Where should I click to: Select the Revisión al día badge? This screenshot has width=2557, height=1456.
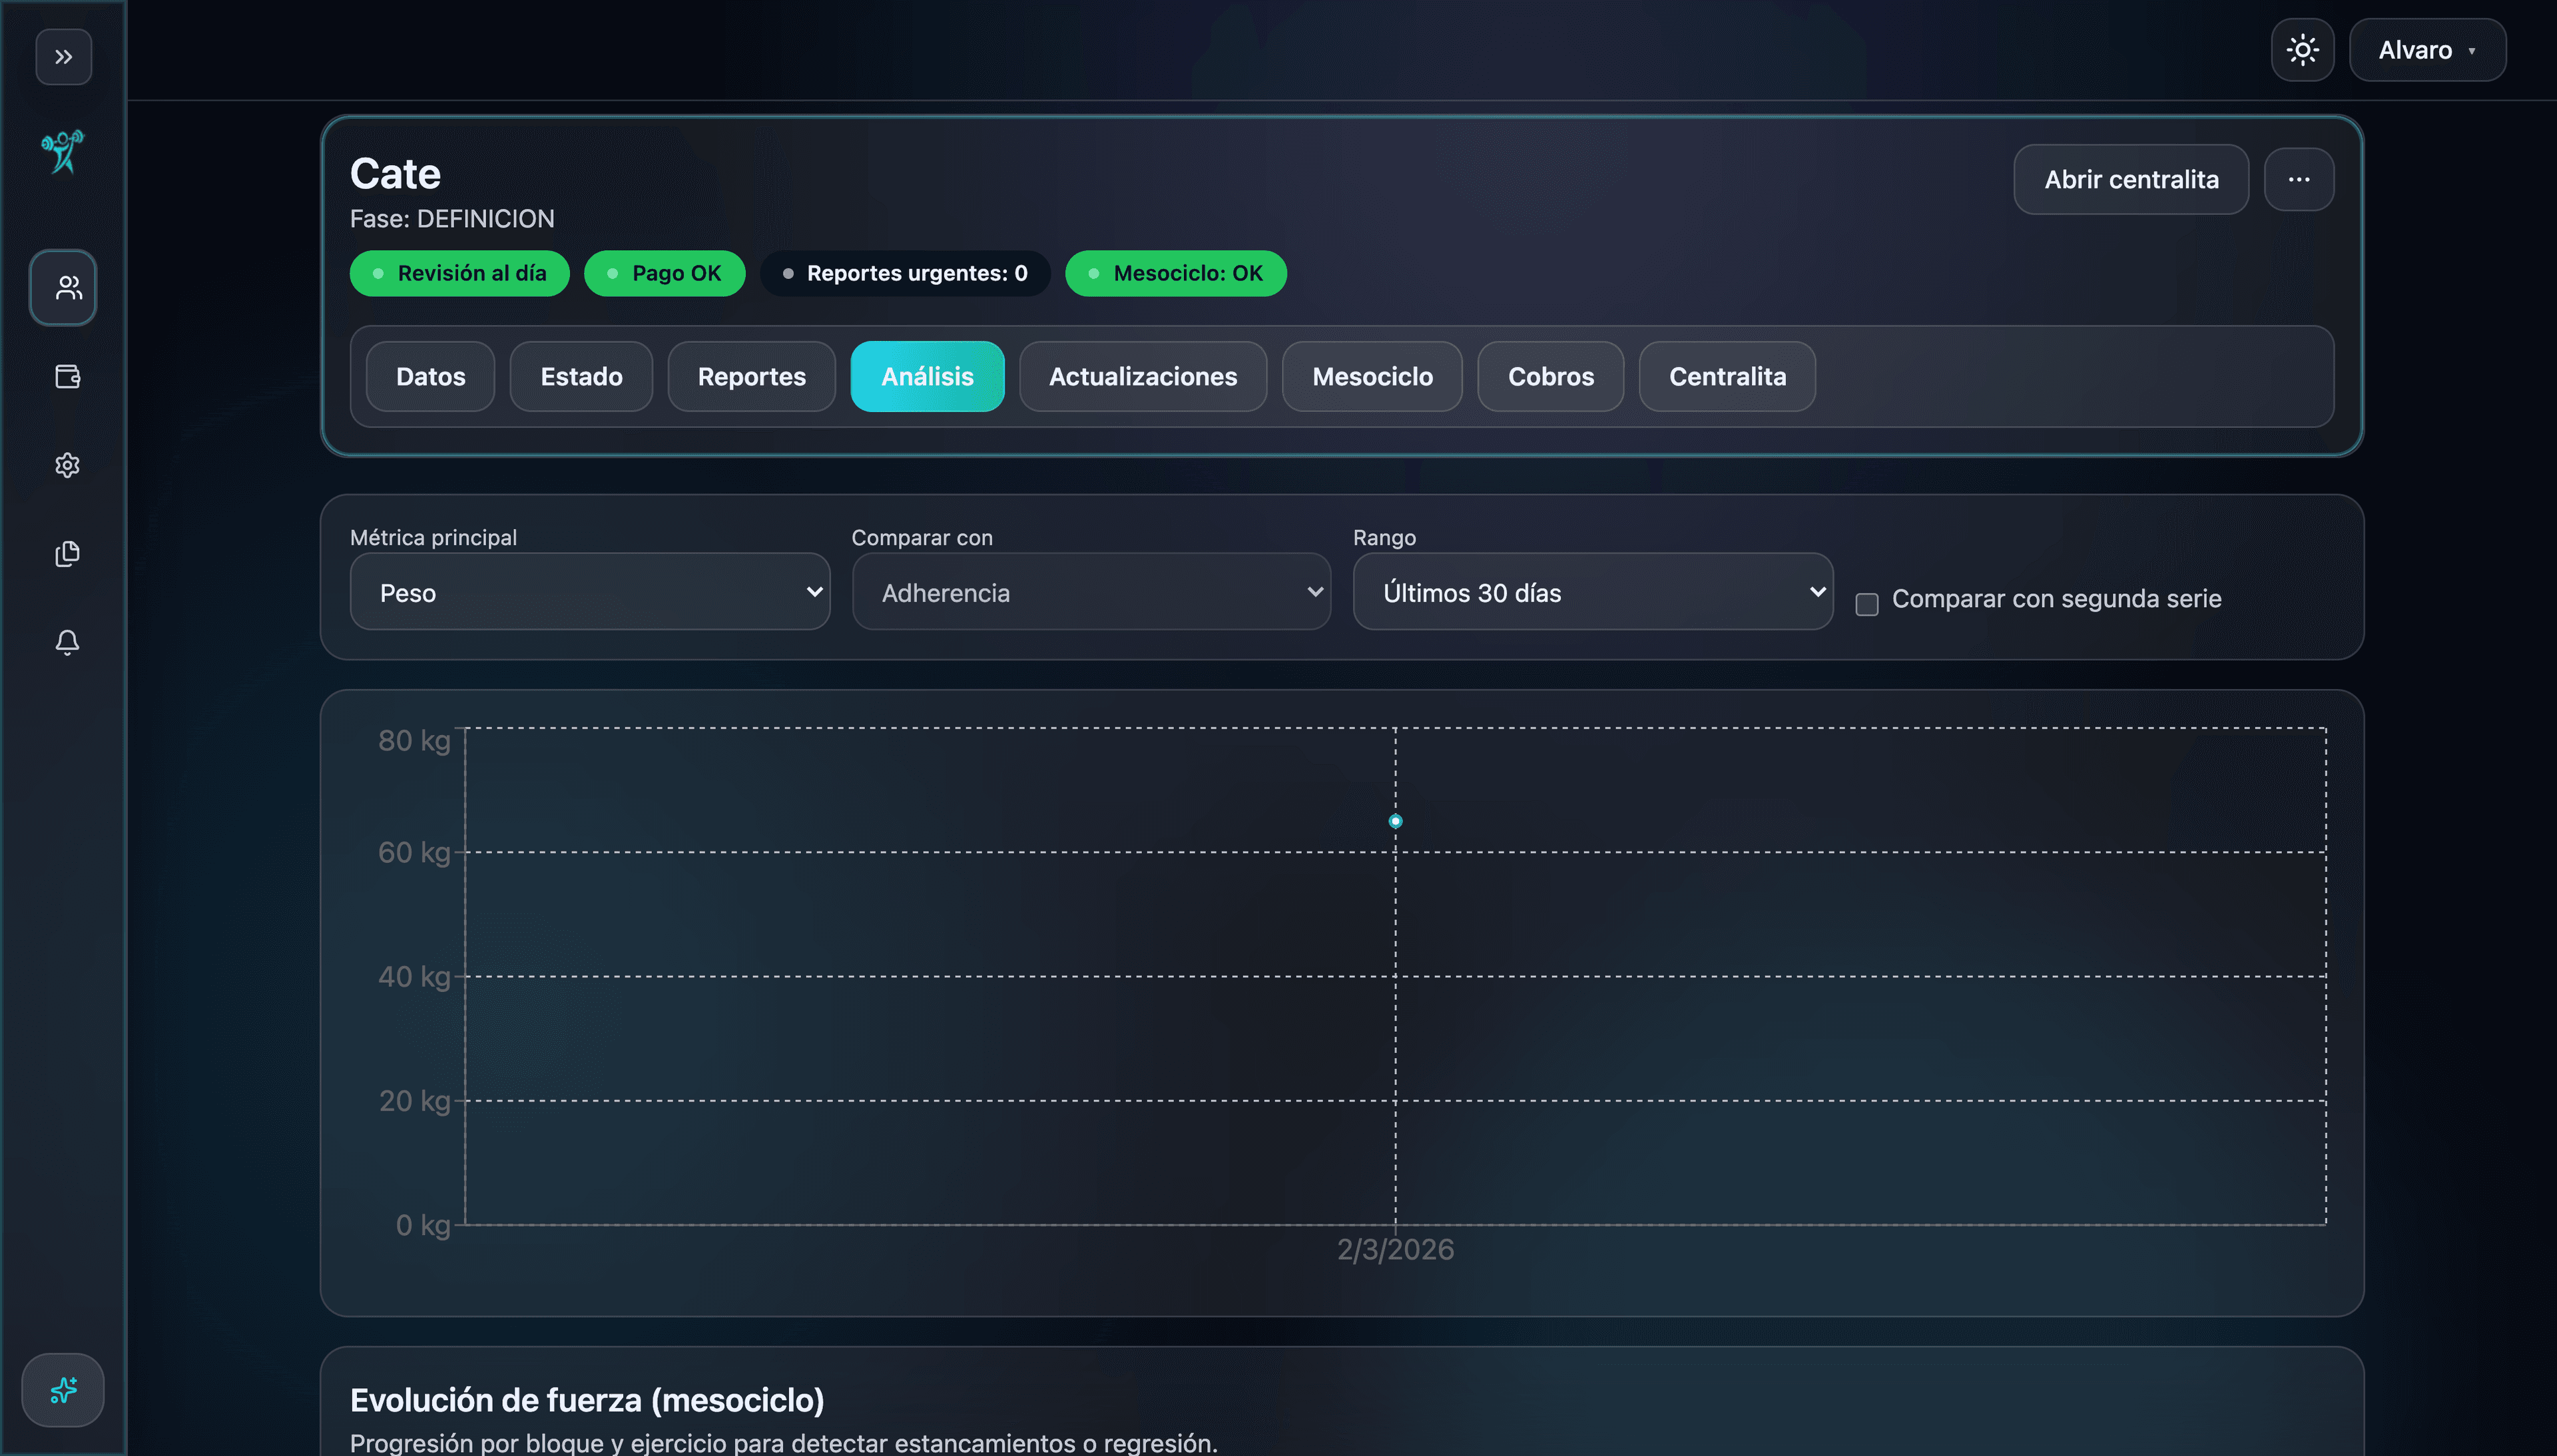(459, 273)
